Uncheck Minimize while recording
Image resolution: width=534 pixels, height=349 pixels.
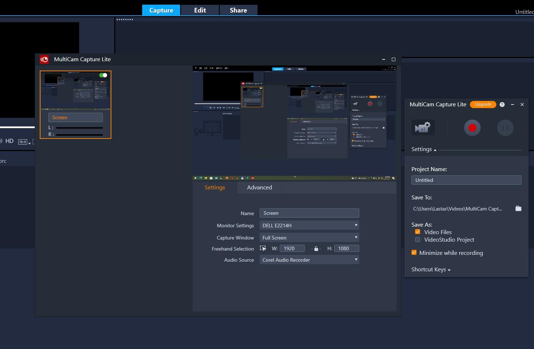414,253
